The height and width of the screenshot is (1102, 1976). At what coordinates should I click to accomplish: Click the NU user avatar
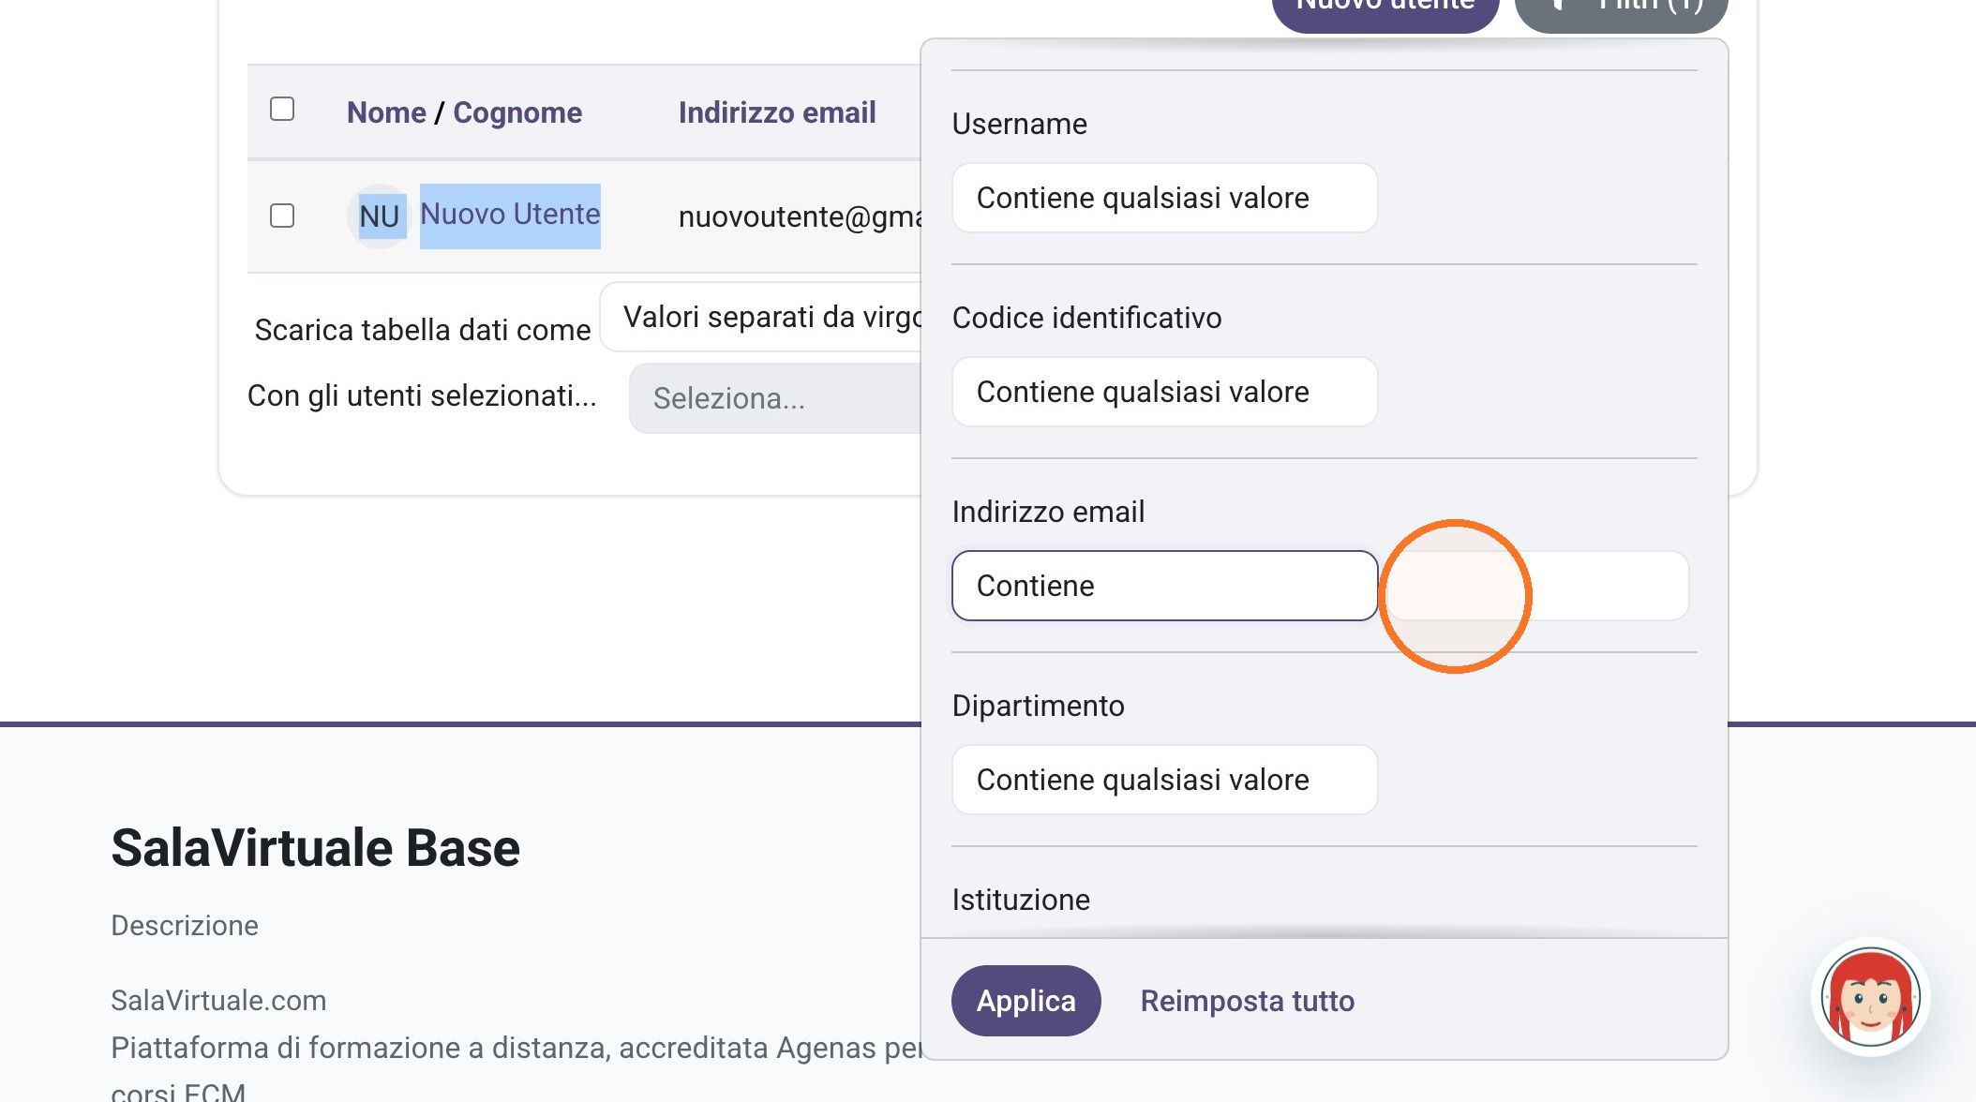coord(380,216)
